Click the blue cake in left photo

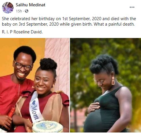pyautogui.click(x=48, y=127)
